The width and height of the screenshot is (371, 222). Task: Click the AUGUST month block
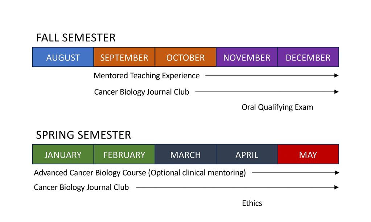pos(63,57)
